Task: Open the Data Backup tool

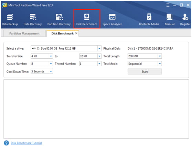Action: click(x=10, y=19)
